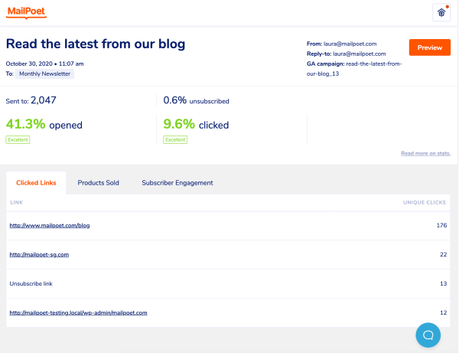Image resolution: width=459 pixels, height=353 pixels.
Task: Select the GA campaign name text
Action: (354, 69)
